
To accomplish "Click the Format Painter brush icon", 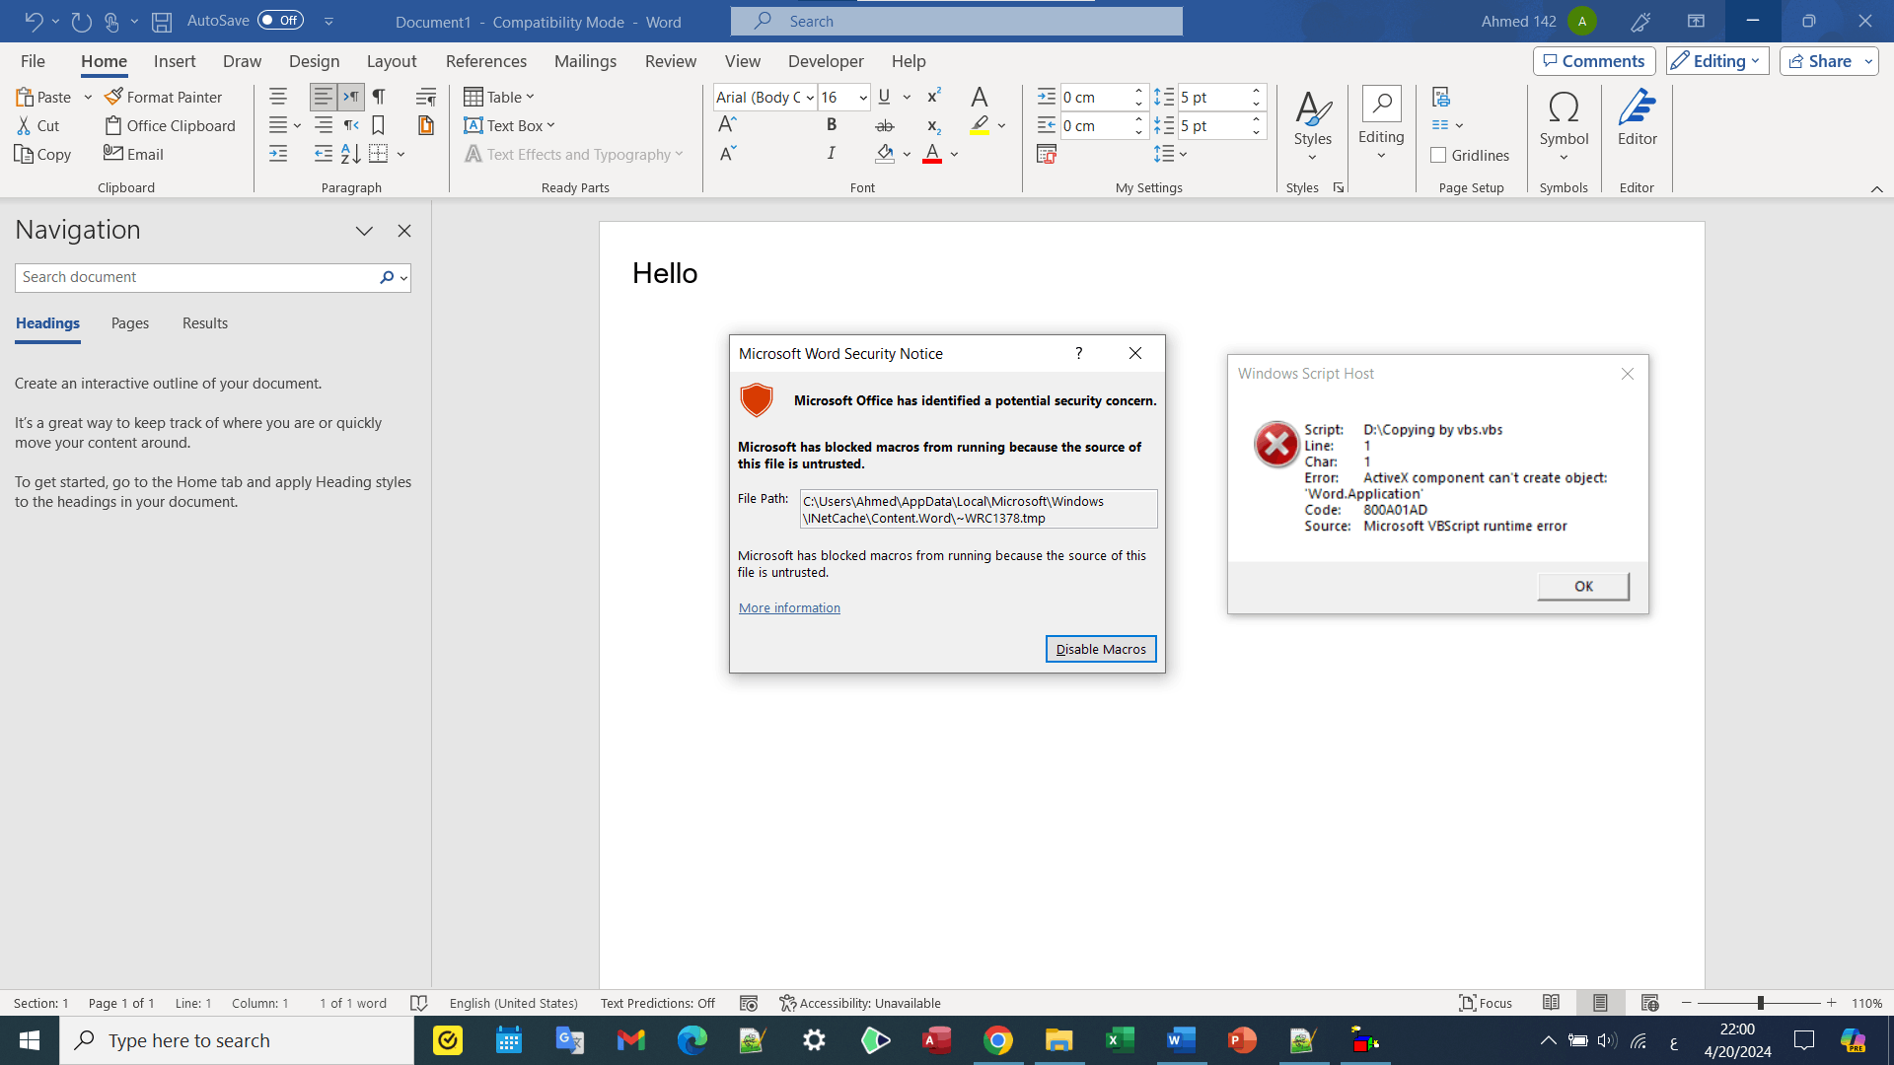I will [114, 97].
